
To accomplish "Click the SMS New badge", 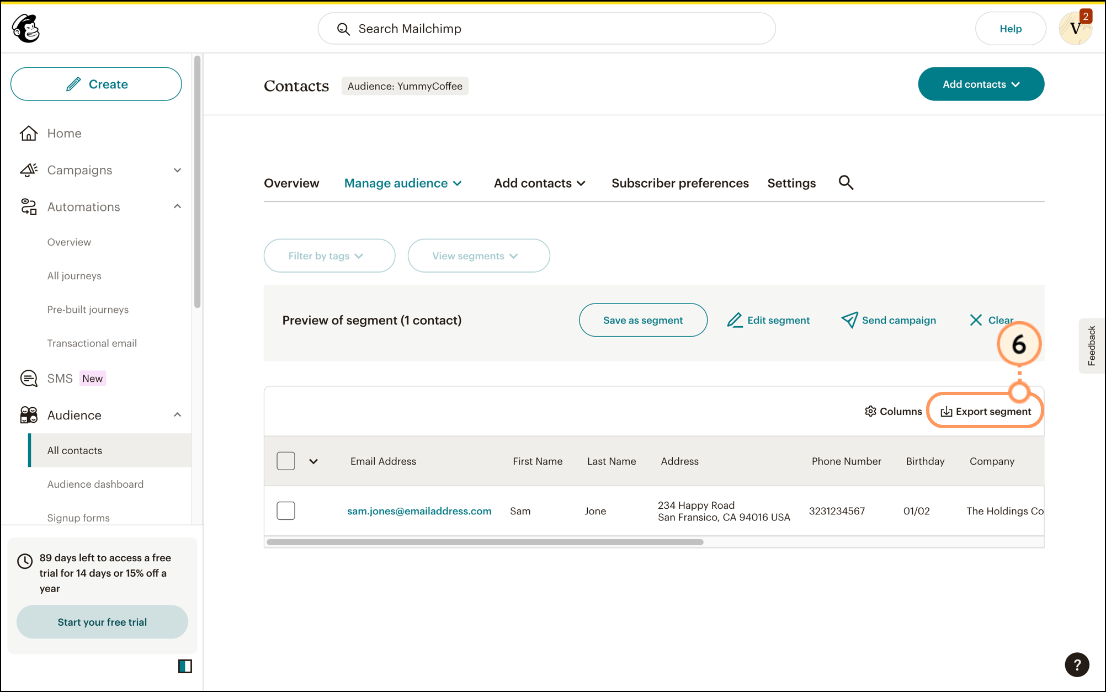I will tap(92, 379).
